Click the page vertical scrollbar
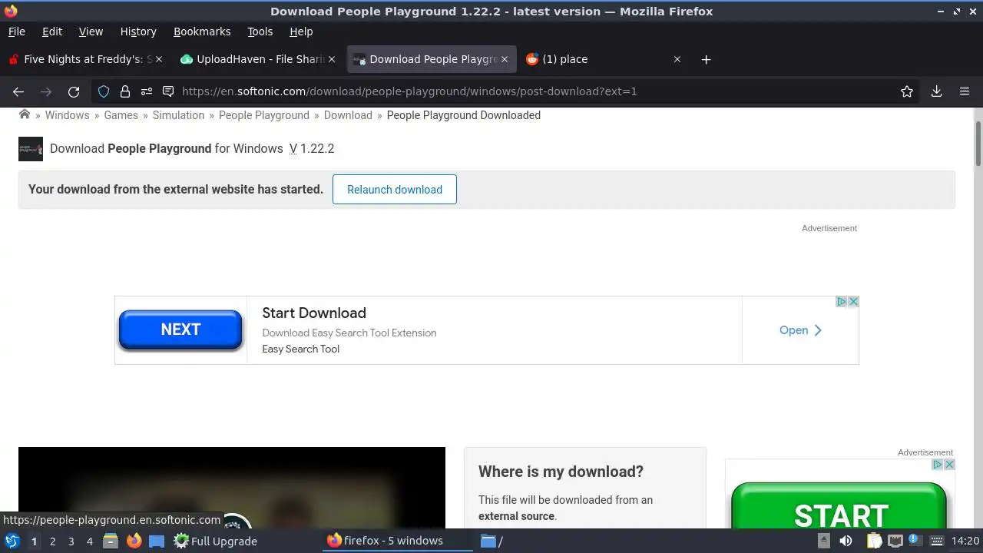This screenshot has width=983, height=553. 978,142
